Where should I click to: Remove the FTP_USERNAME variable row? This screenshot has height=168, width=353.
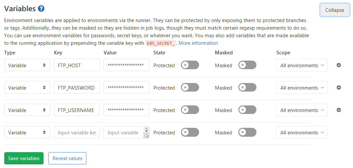tap(338, 110)
